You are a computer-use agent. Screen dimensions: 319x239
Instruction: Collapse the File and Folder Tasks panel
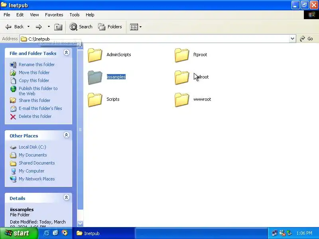(x=66, y=53)
